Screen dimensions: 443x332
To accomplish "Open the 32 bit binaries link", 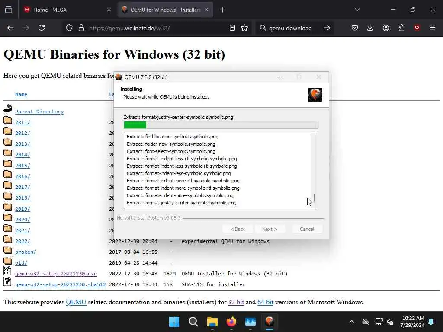I will pyautogui.click(x=236, y=302).
